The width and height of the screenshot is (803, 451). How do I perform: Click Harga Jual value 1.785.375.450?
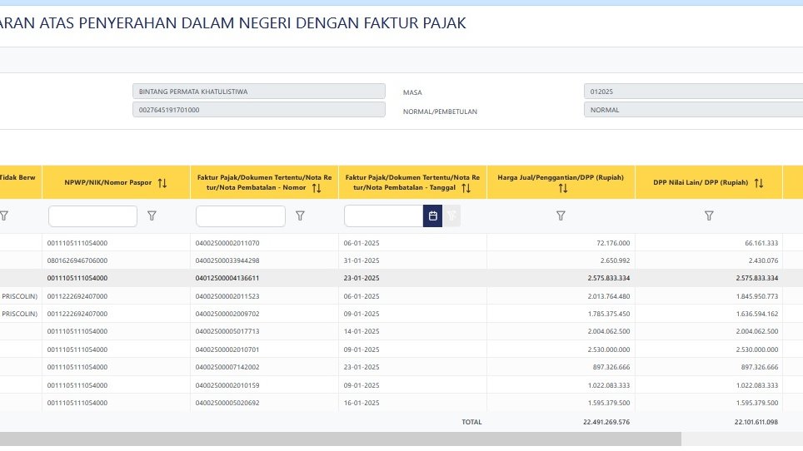(x=609, y=314)
